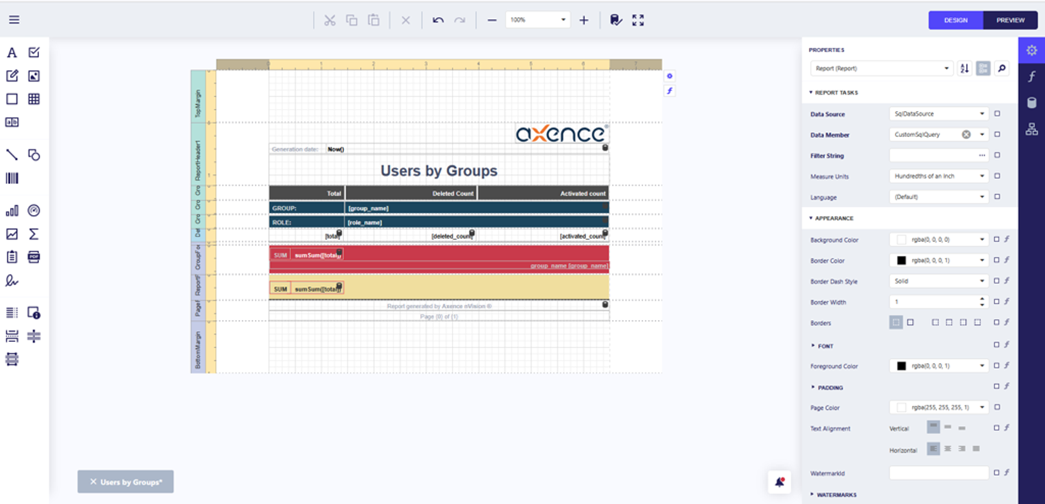Select the Table control tool
1045x504 pixels.
pos(34,99)
